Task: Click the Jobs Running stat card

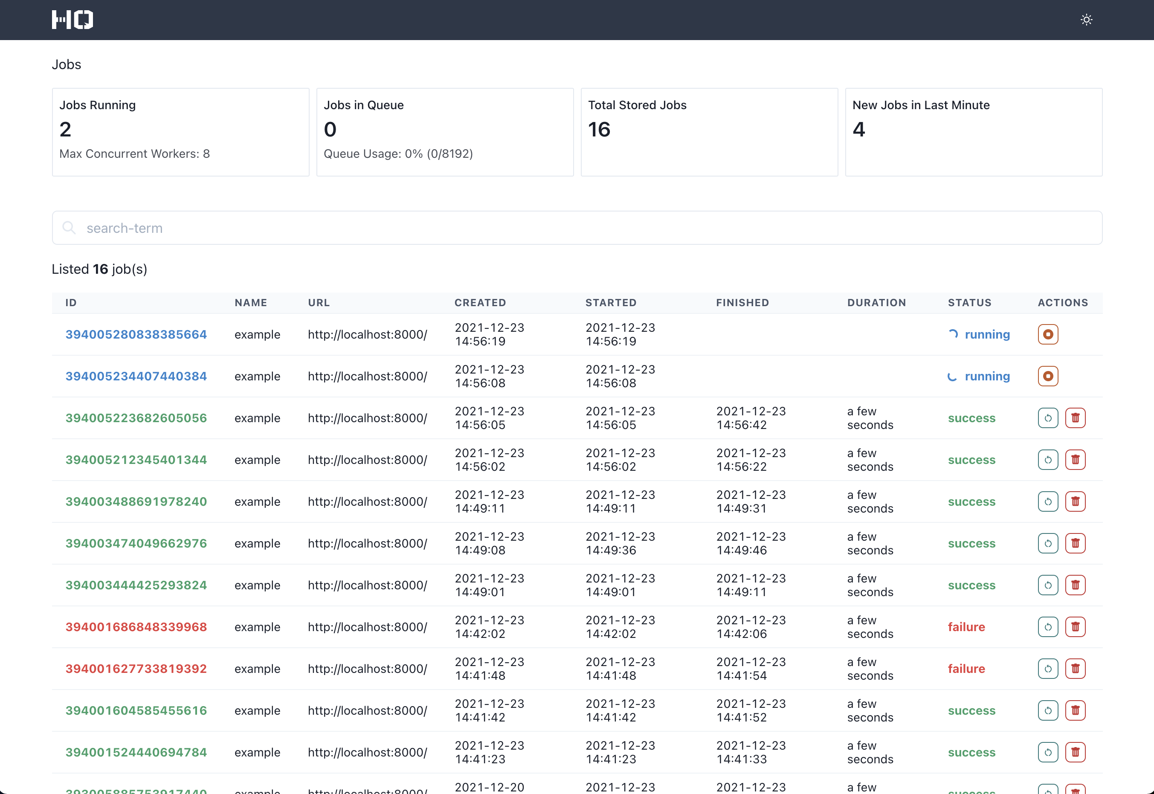Action: pyautogui.click(x=180, y=132)
